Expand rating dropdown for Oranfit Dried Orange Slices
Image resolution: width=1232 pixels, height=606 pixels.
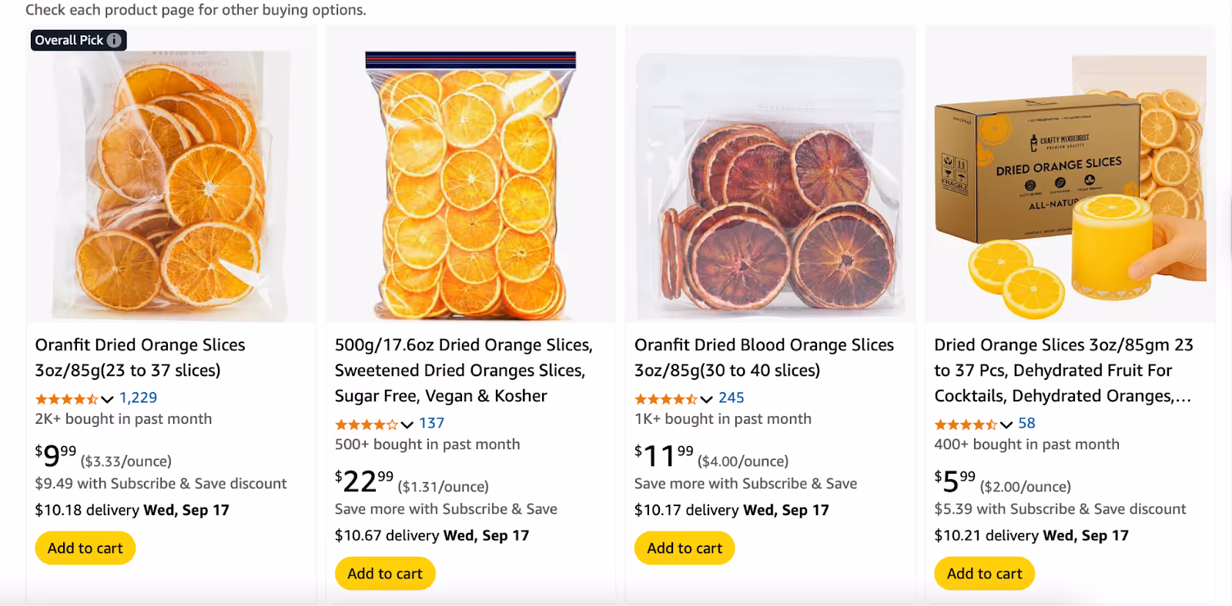107,398
